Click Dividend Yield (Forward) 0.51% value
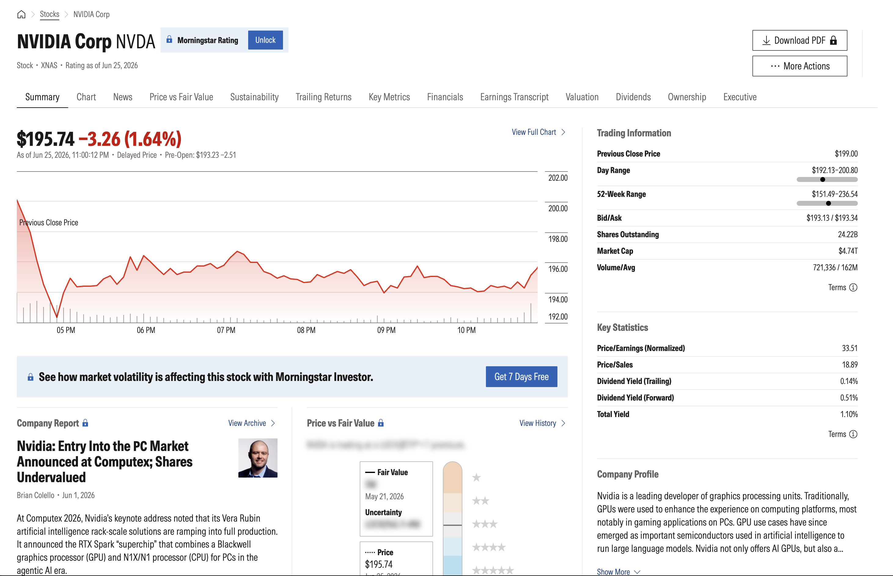Image resolution: width=893 pixels, height=576 pixels. click(849, 398)
